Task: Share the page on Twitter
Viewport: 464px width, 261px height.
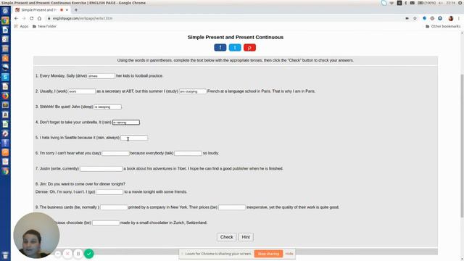Action: [235, 48]
